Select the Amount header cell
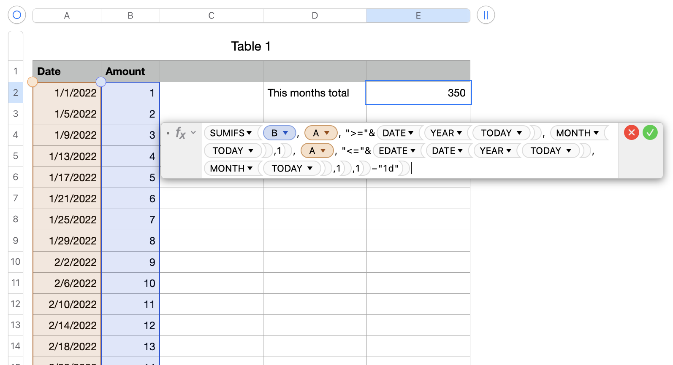Screen dimensions: 673x365 pos(130,71)
